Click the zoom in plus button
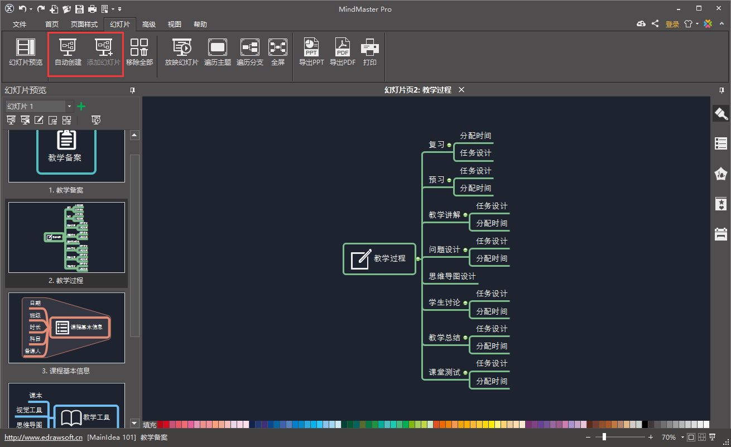Screen dimensions: 731x447 tap(651, 437)
